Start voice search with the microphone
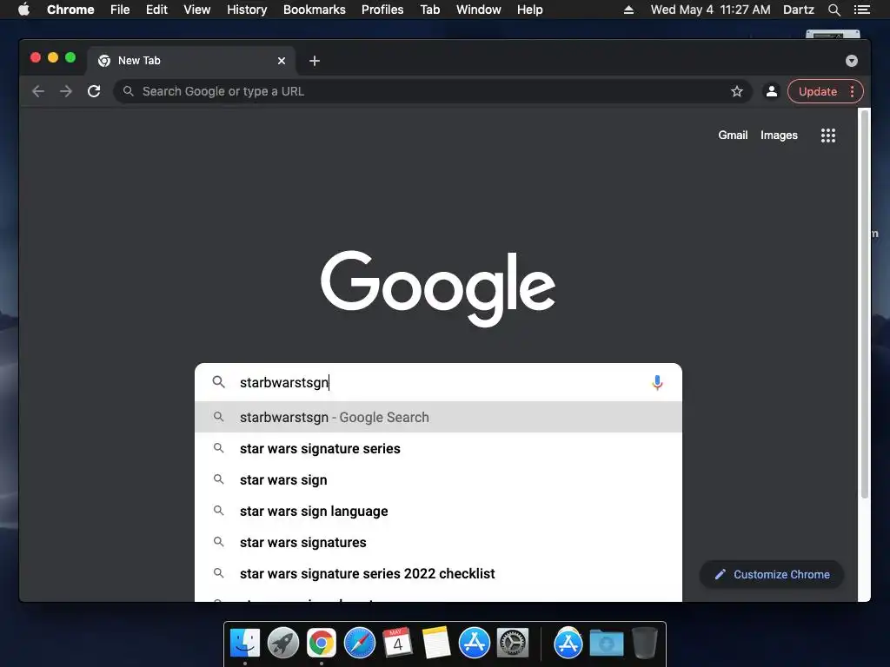 click(657, 383)
